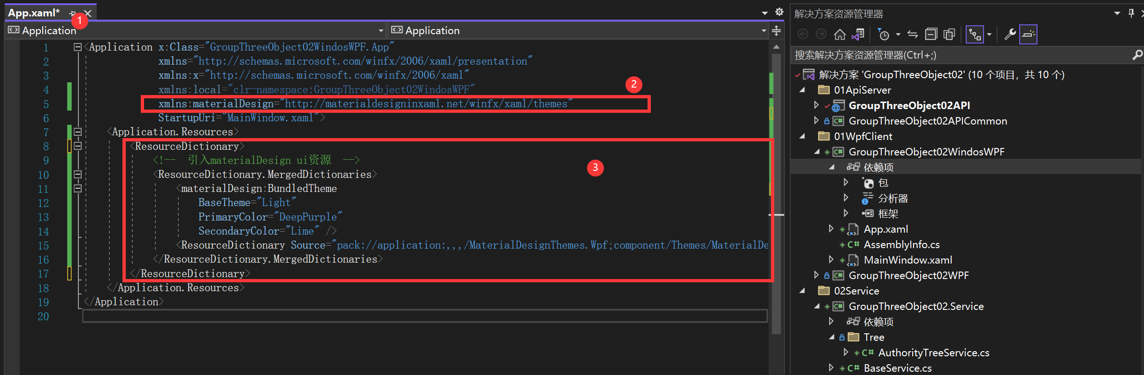Click the editor vertical scrollbar

(776, 187)
